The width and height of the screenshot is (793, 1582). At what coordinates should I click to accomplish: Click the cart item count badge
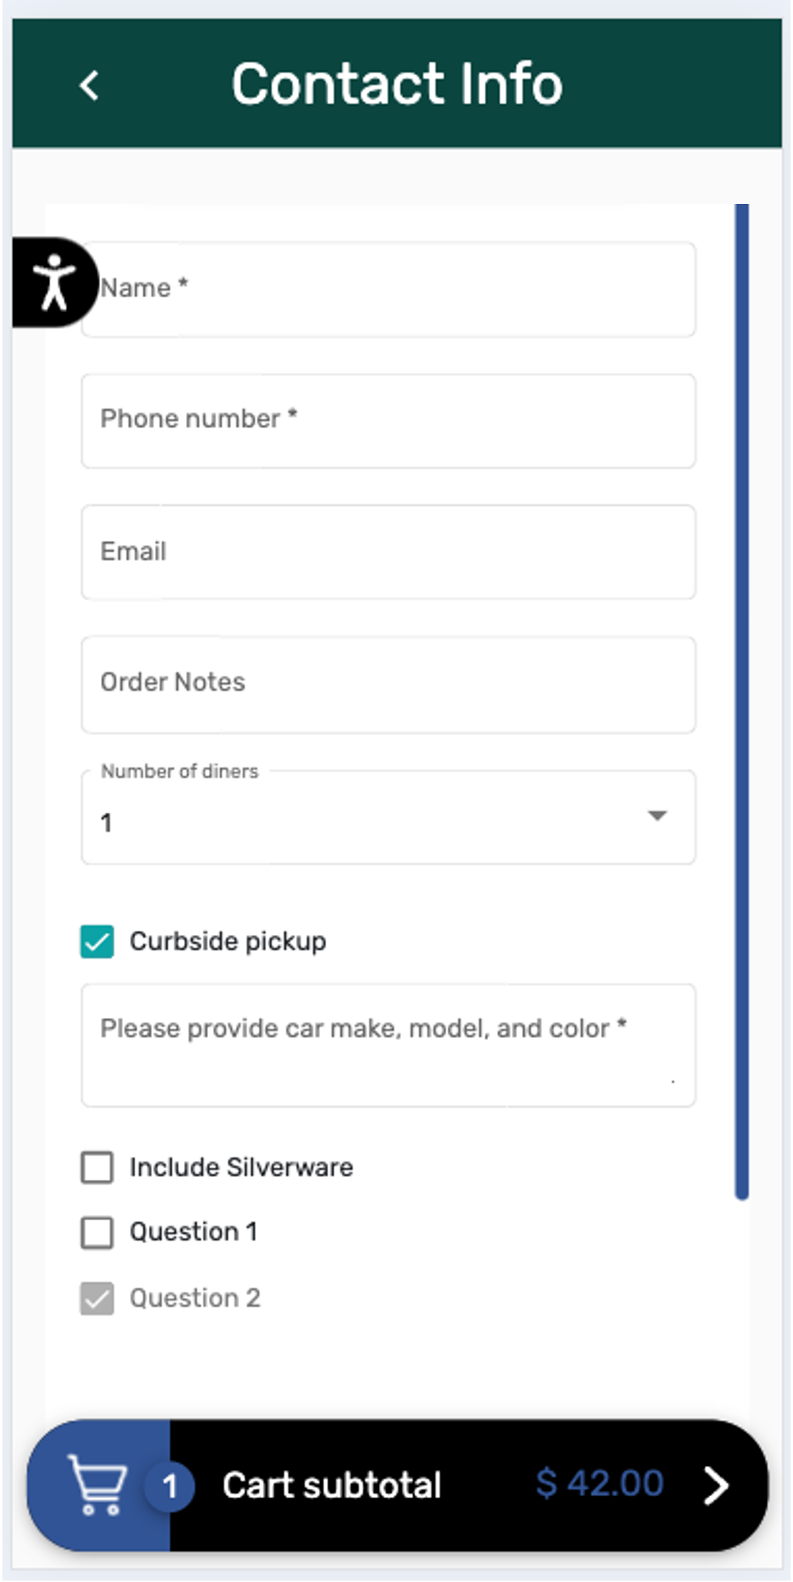pos(170,1487)
